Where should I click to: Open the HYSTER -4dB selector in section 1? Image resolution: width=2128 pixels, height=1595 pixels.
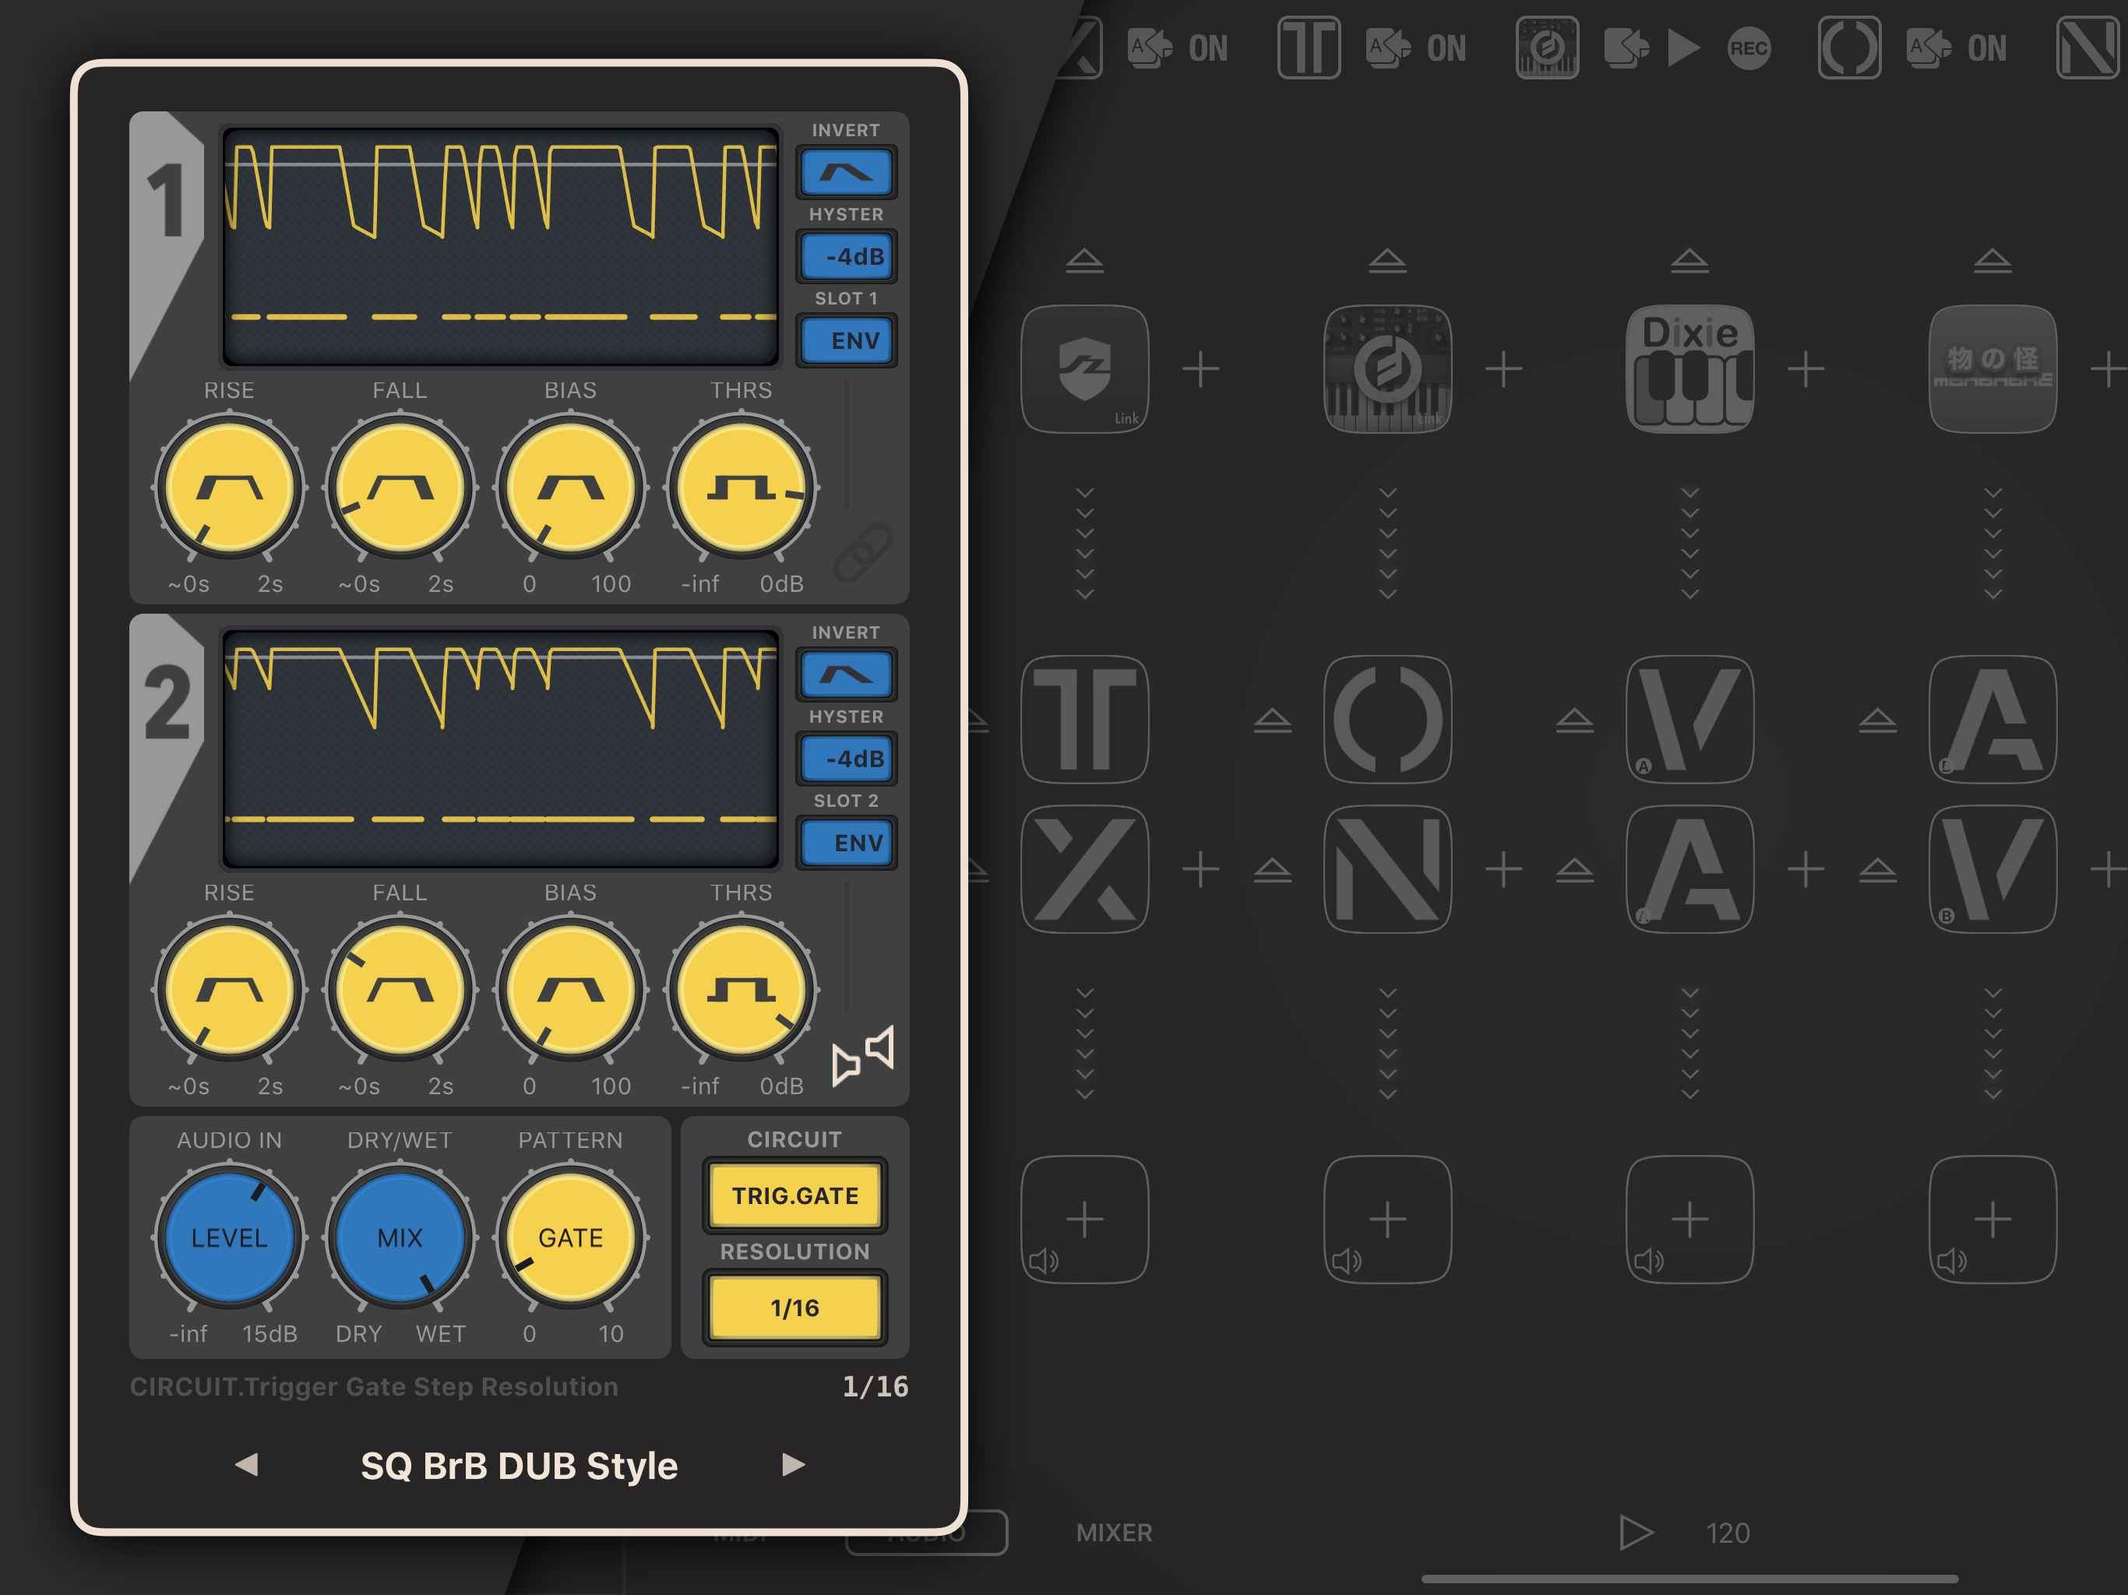click(846, 257)
